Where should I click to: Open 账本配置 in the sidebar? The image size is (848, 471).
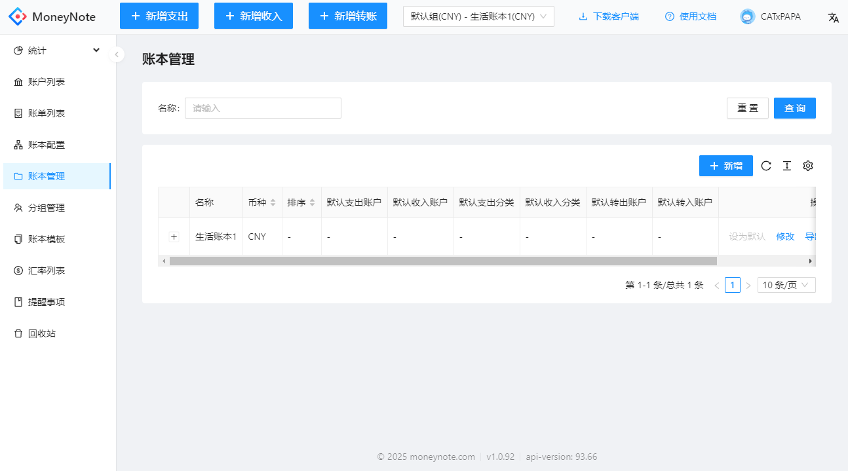57,145
